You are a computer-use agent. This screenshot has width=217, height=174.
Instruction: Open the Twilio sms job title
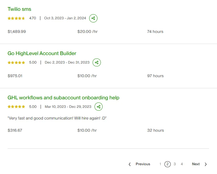coord(19,9)
